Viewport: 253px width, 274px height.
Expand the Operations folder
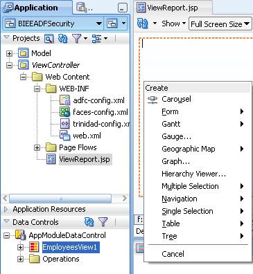(x=20, y=259)
